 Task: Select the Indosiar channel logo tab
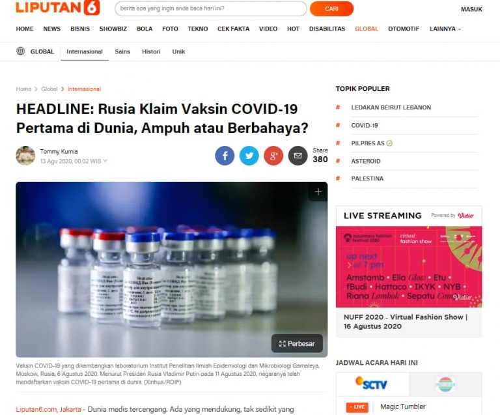click(x=445, y=384)
